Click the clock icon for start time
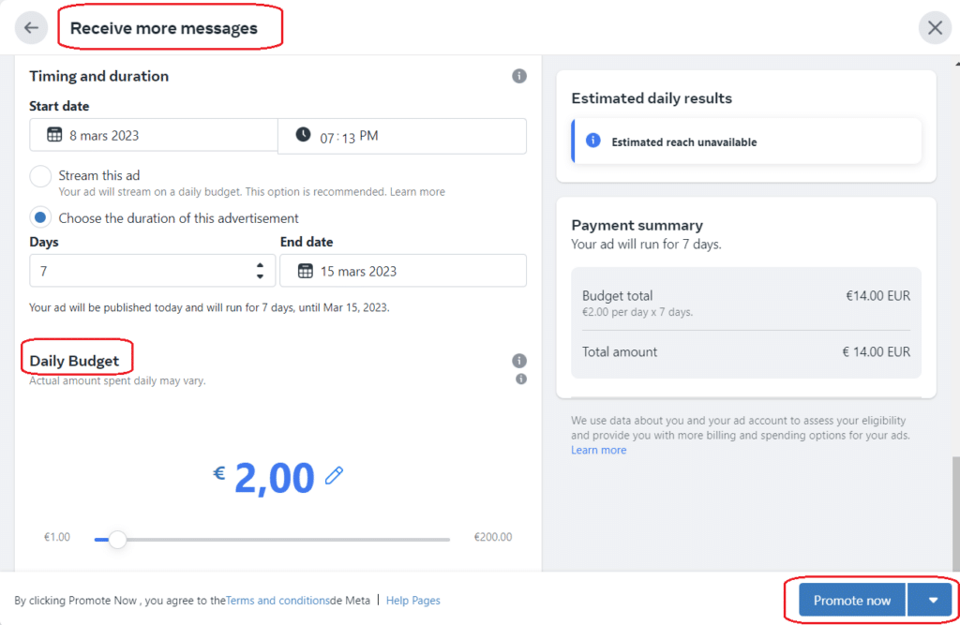Screen dimensions: 960x625 coord(303,134)
